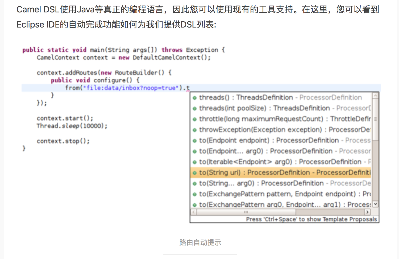Click method icon beside throttle proposal
Viewport: 399px width, 259px height.
(x=195, y=119)
